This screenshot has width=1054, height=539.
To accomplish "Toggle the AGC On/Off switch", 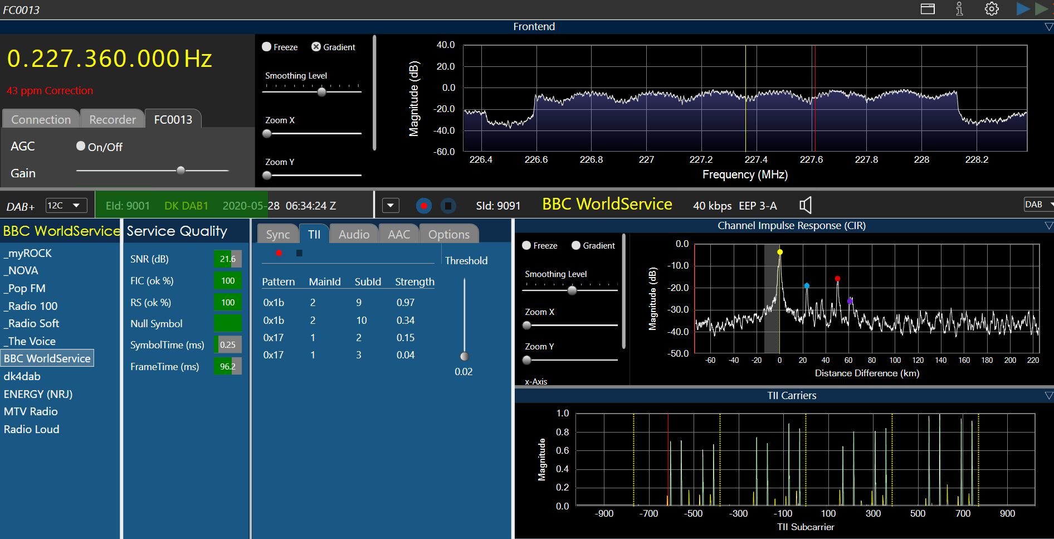I will 81,146.
